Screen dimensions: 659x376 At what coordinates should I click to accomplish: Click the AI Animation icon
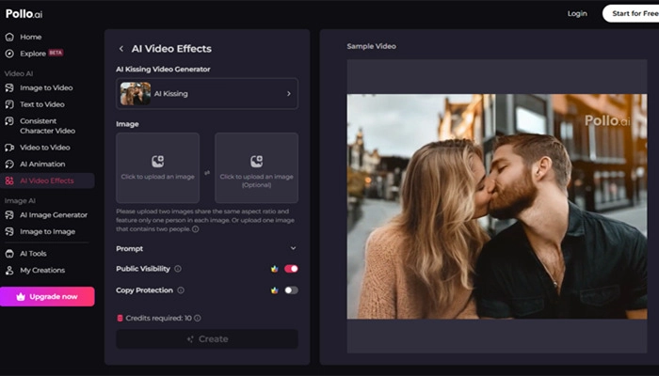click(9, 164)
